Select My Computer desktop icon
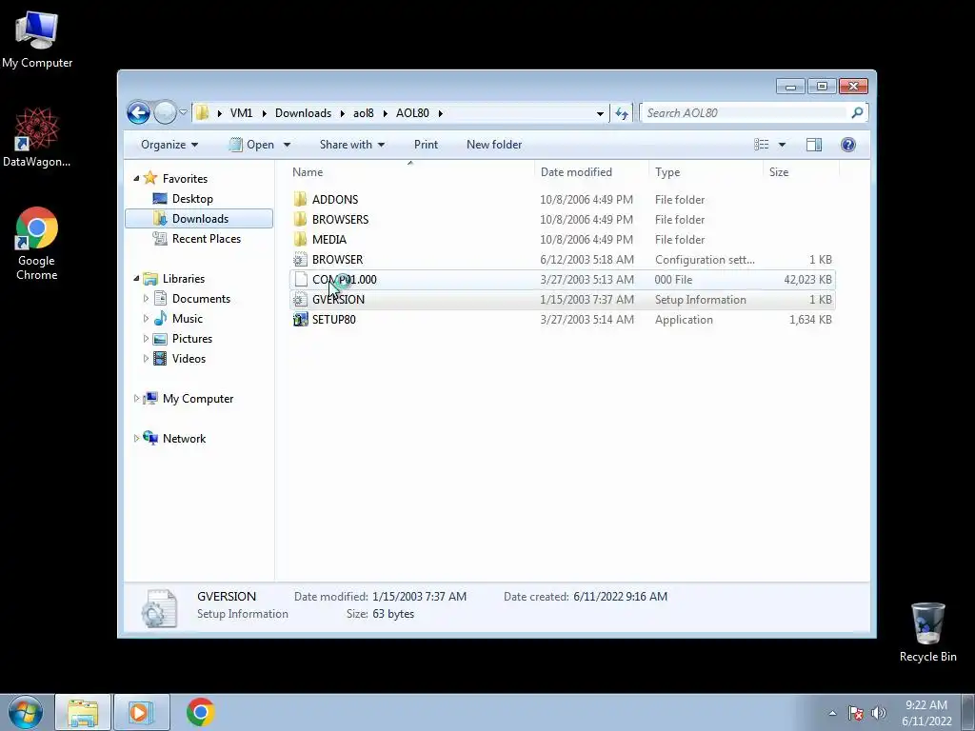The width and height of the screenshot is (975, 731). pos(37,40)
